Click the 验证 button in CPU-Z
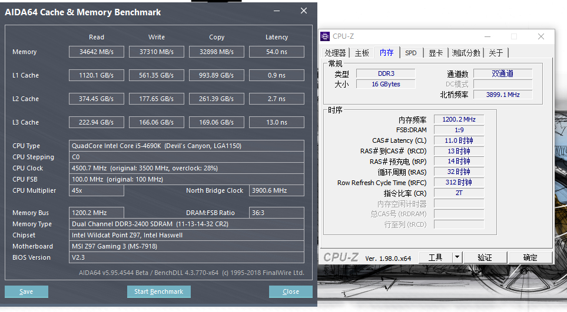Viewport: 567px width, 312px height. point(485,257)
